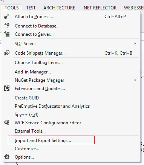
Task: Open Choose Toolbox Items... dialog
Action: coord(38,63)
